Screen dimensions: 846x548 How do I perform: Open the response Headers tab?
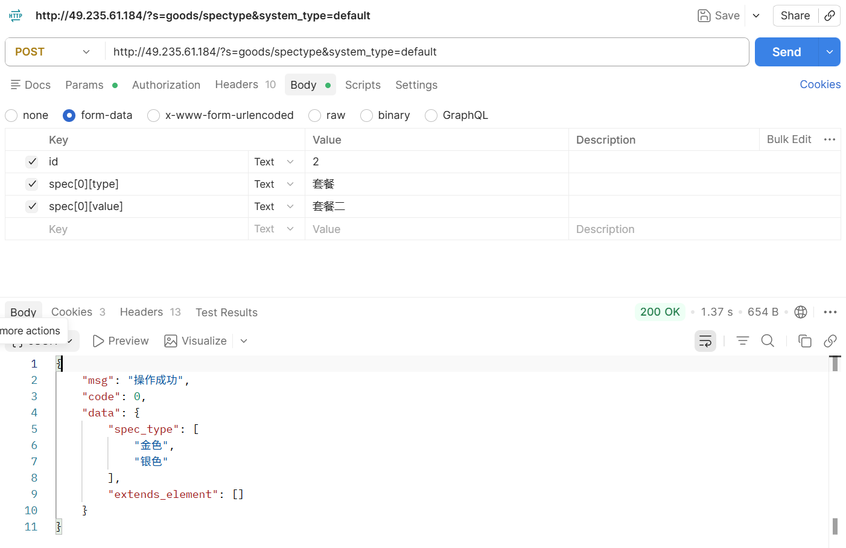150,312
